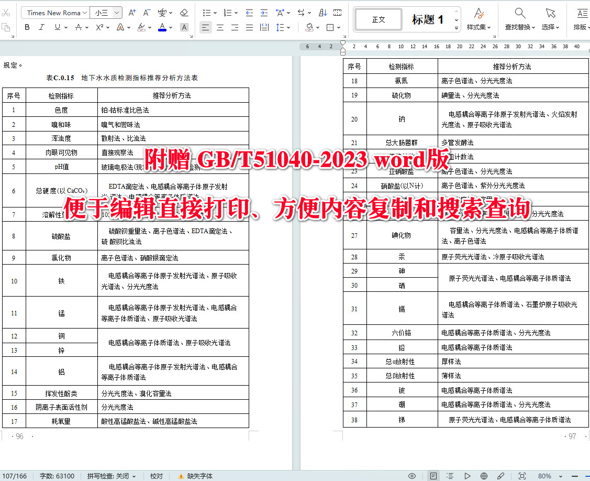Click the Increase Indent icon
The height and width of the screenshot is (481, 590).
pyautogui.click(x=264, y=13)
